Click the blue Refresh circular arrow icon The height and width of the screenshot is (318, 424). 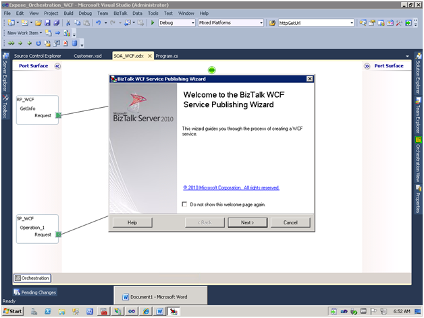(x=38, y=43)
